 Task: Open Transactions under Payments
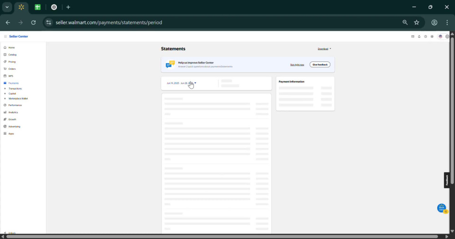point(15,89)
